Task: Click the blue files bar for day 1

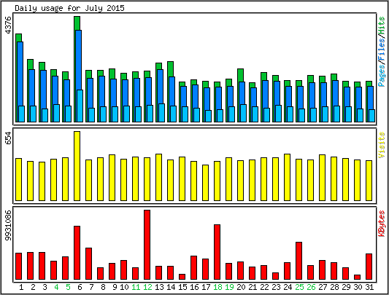Action: click(x=20, y=74)
